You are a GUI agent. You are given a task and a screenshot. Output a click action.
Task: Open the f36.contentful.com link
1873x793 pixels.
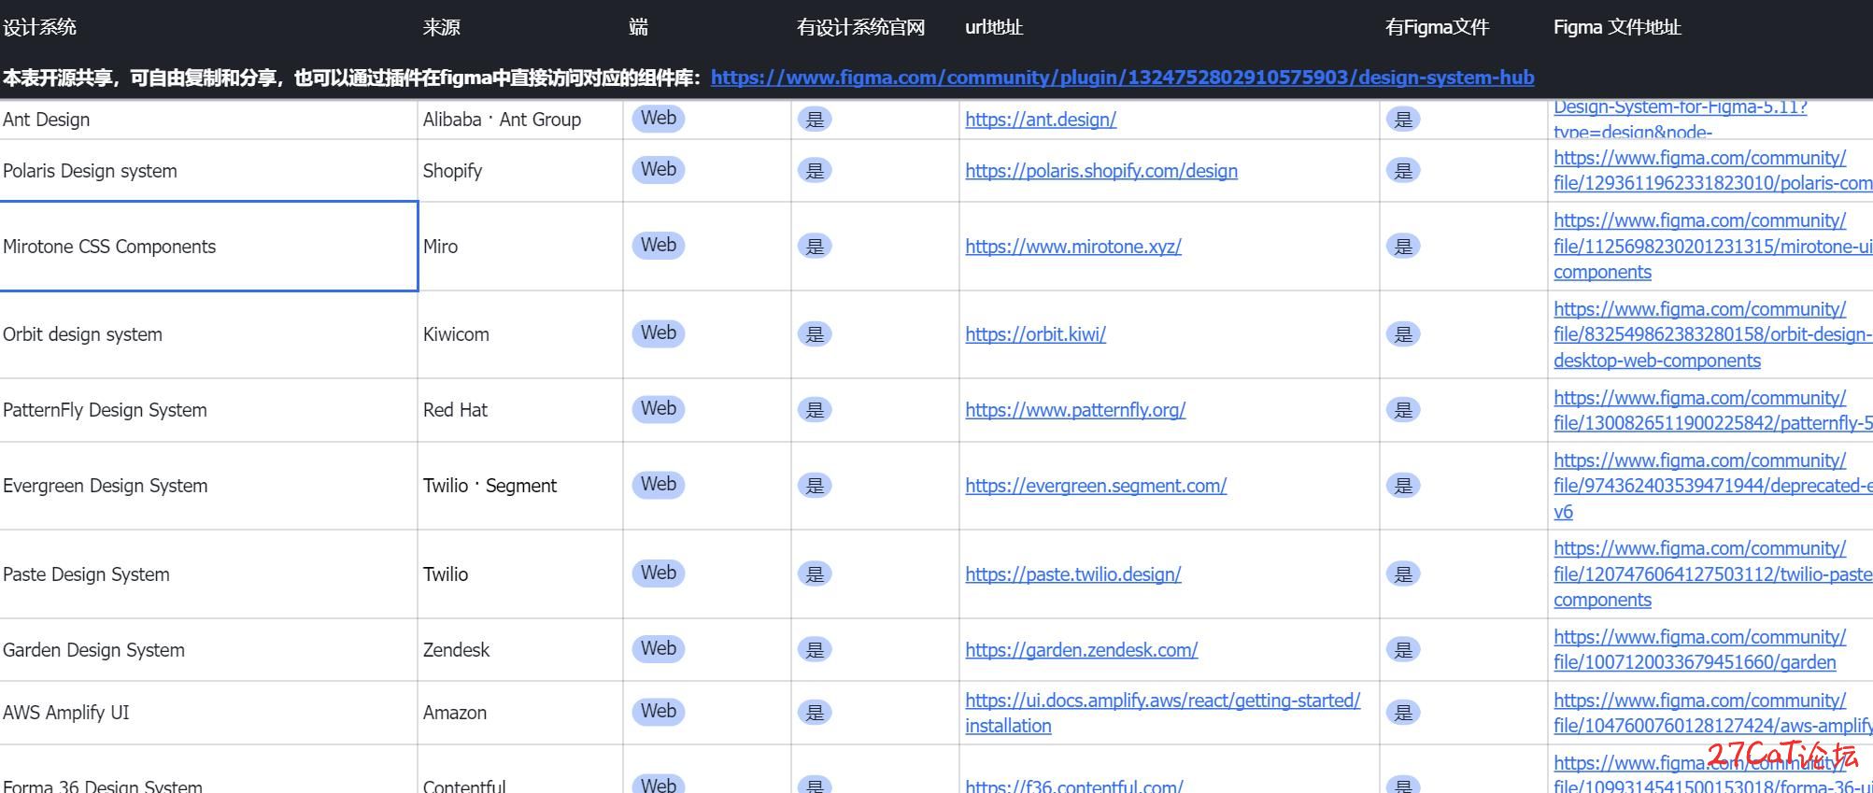pos(1074,786)
